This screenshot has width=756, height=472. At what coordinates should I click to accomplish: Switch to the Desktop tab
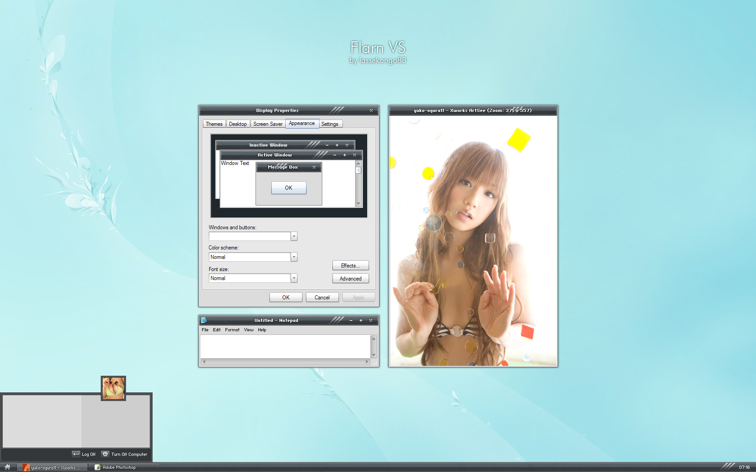[238, 124]
